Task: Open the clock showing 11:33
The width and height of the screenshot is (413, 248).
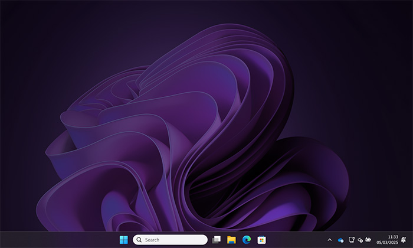Action: coord(388,240)
